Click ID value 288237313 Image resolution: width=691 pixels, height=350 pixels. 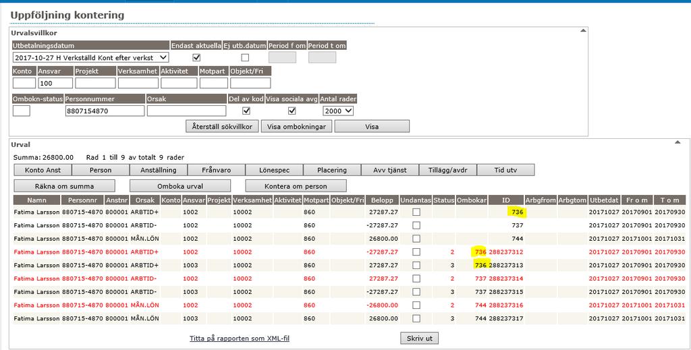click(506, 265)
